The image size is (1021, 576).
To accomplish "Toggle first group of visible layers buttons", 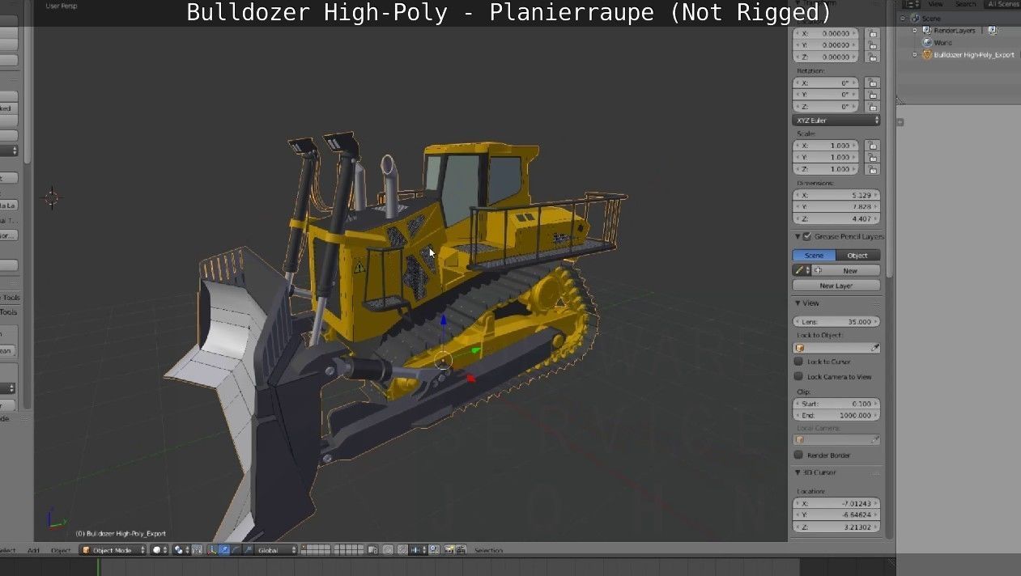I will (x=317, y=550).
